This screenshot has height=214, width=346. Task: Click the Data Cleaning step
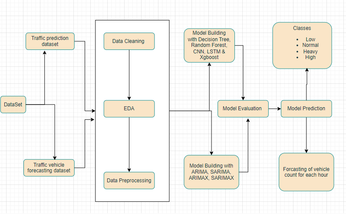129,41
